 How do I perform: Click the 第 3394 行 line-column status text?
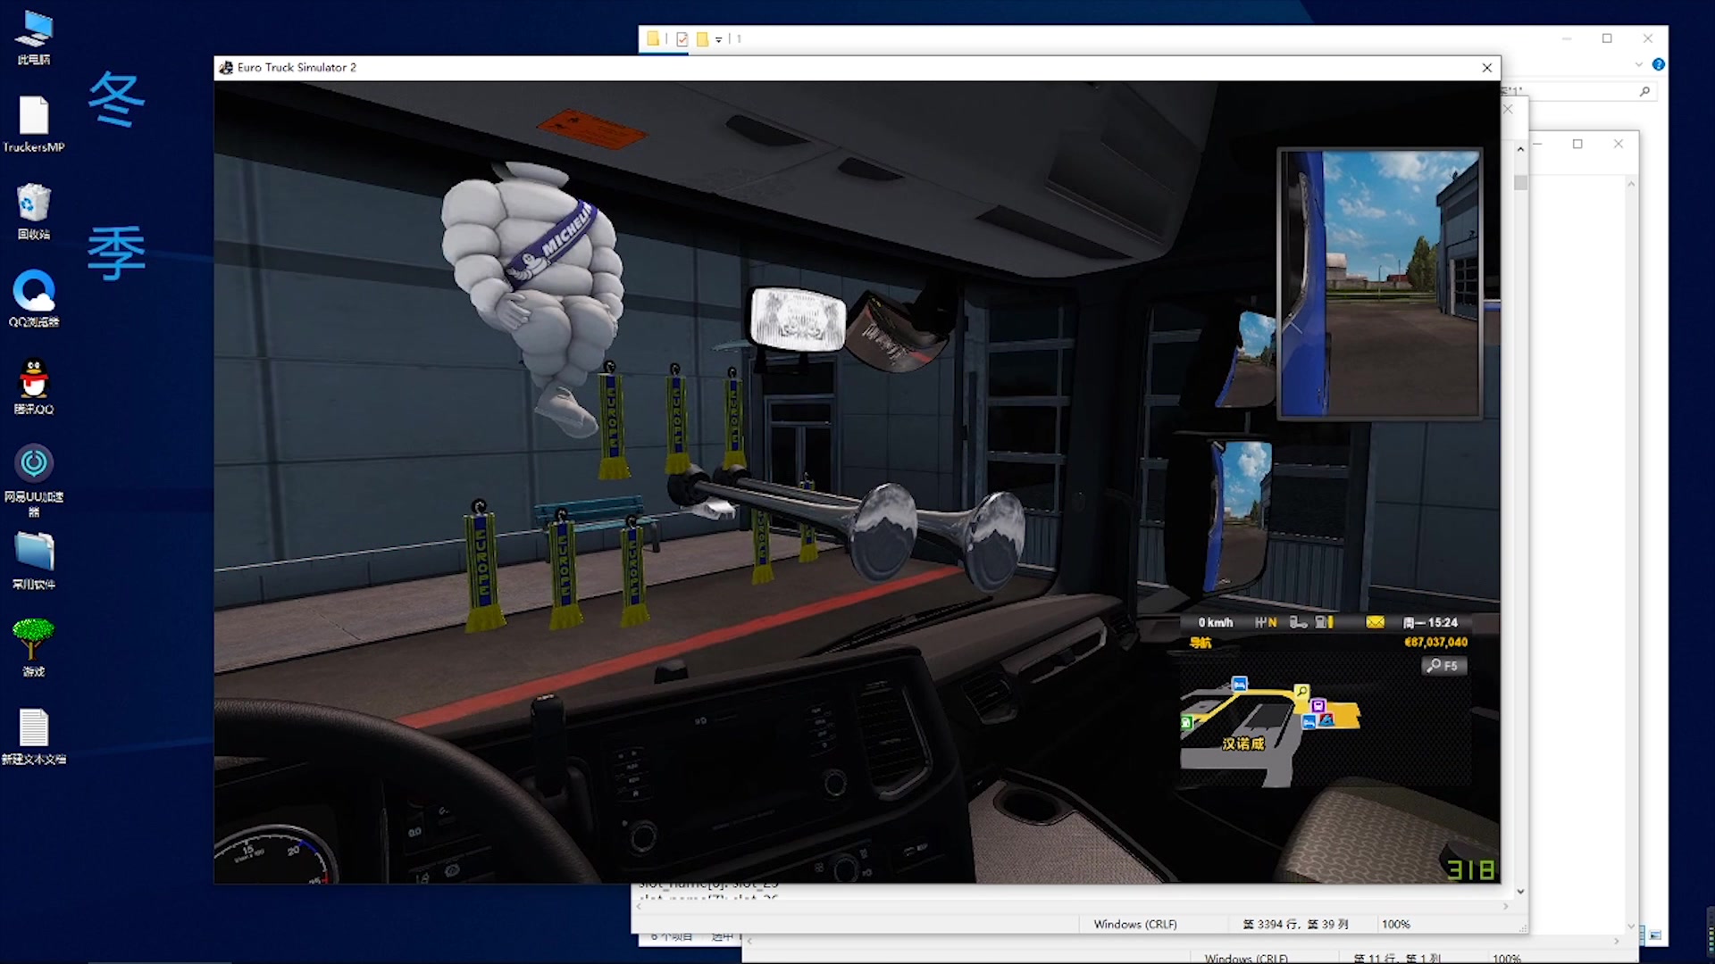click(1295, 924)
